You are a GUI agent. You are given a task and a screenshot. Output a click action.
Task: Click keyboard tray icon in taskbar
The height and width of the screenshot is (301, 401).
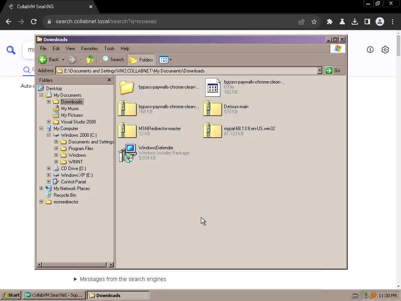[355, 296]
